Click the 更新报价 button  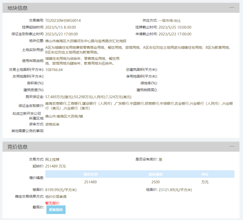pyautogui.click(x=56, y=210)
